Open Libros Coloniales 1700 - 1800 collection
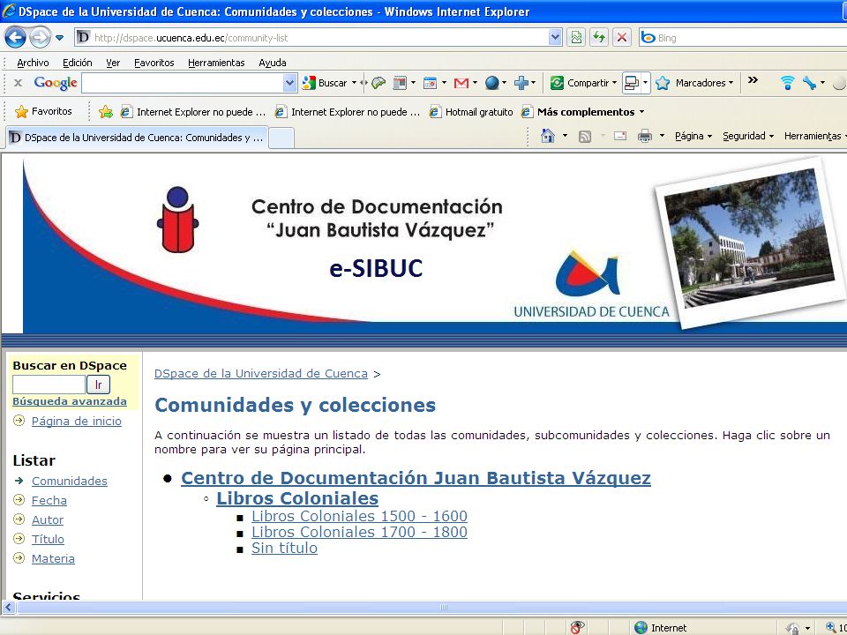The image size is (847, 635). 359,532
